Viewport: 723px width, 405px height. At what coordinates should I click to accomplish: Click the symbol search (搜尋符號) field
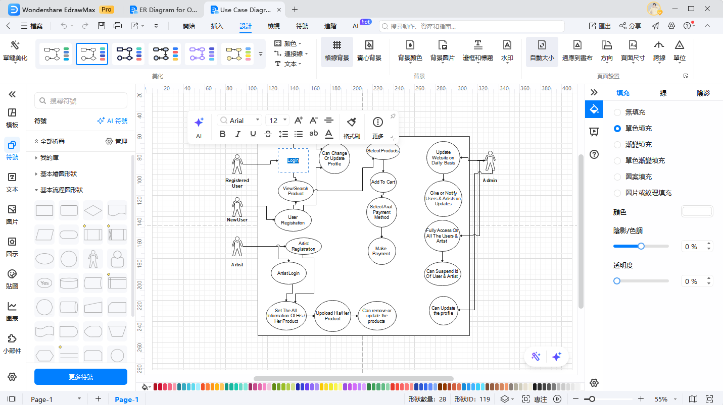[81, 101]
